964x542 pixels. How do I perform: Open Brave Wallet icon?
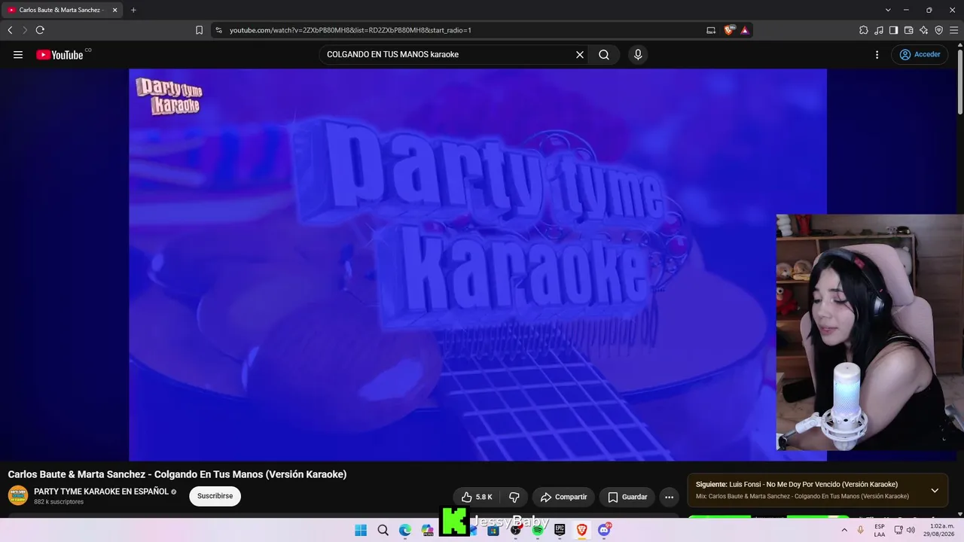tap(908, 30)
